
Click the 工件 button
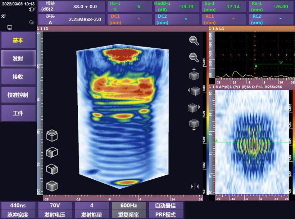coord(18,113)
